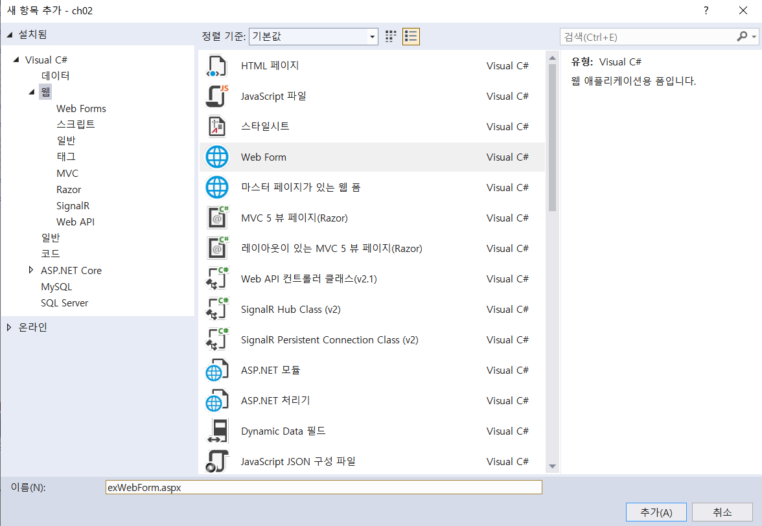
Task: Close the 새 항목 추가 dialog
Action: tap(743, 10)
